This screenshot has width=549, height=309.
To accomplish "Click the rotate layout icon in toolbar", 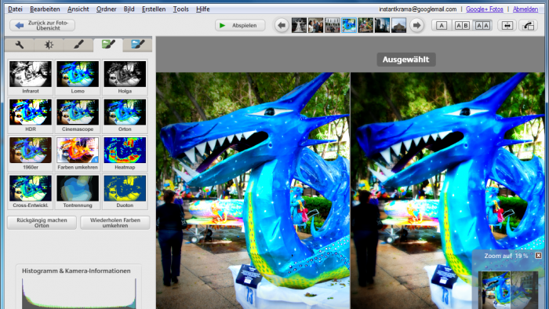I will pos(528,26).
